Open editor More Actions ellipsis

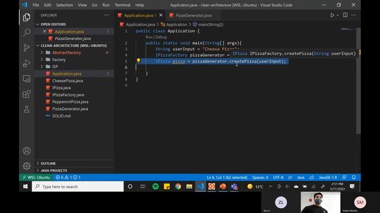point(354,15)
